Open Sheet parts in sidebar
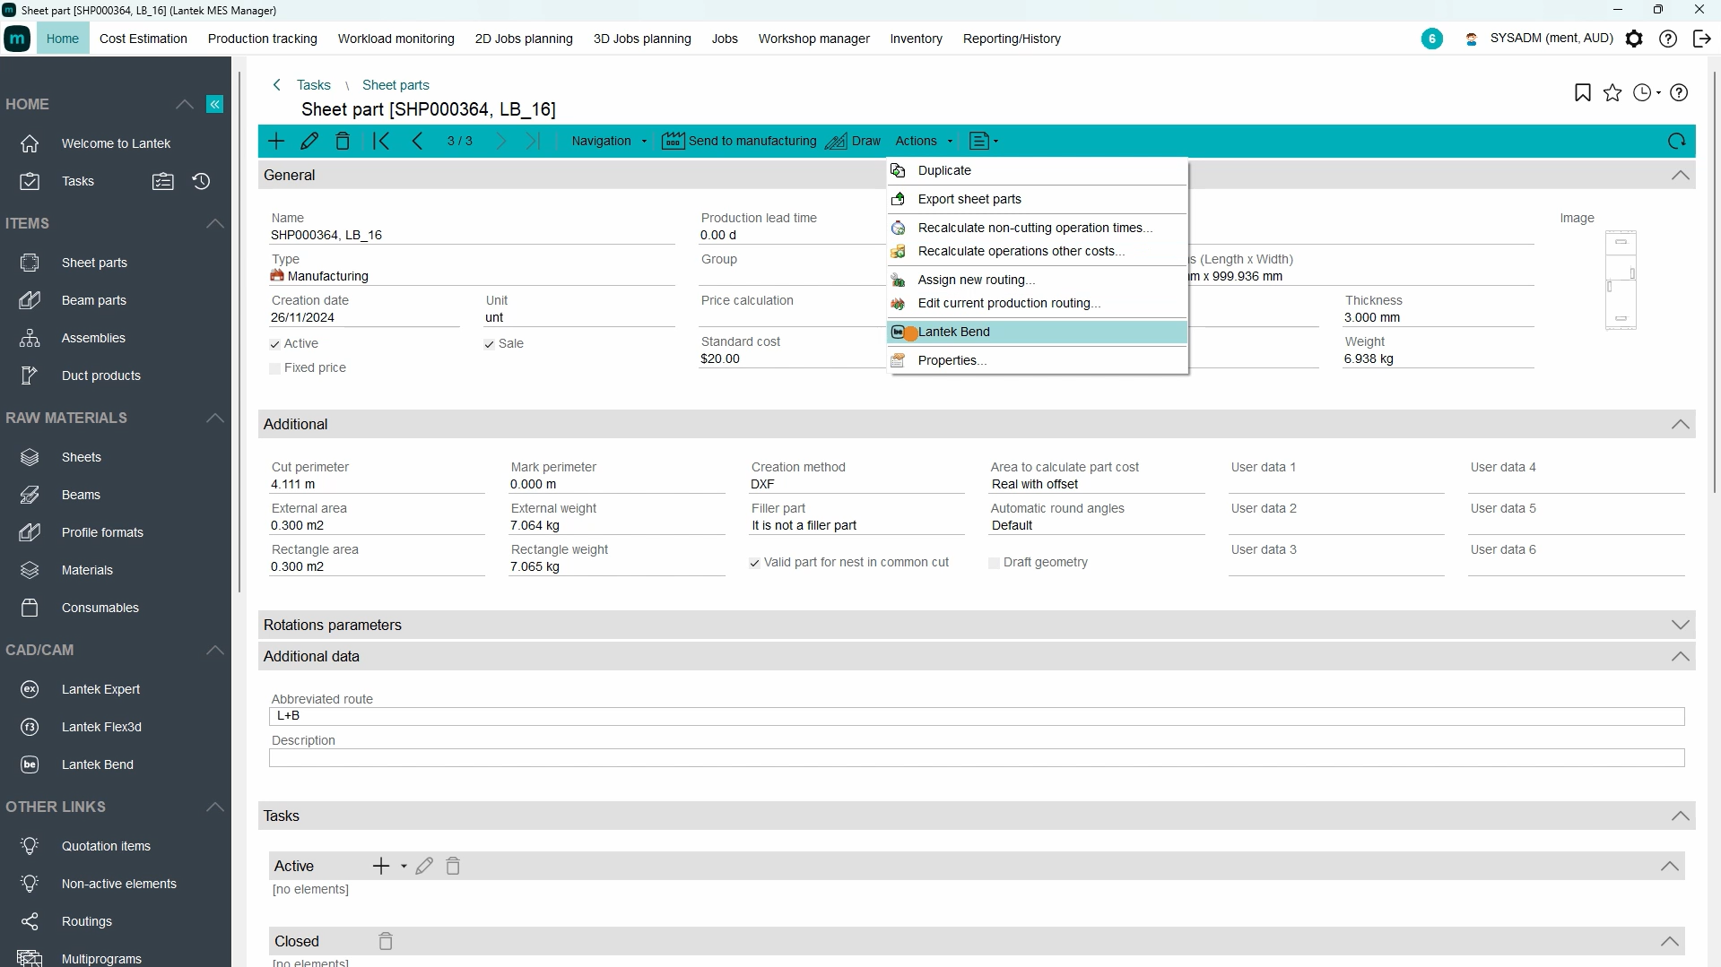 (94, 263)
